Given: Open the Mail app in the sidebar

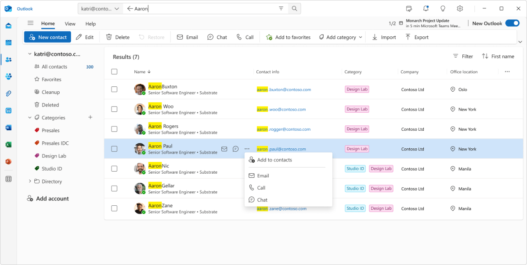Looking at the screenshot, I should (8, 26).
